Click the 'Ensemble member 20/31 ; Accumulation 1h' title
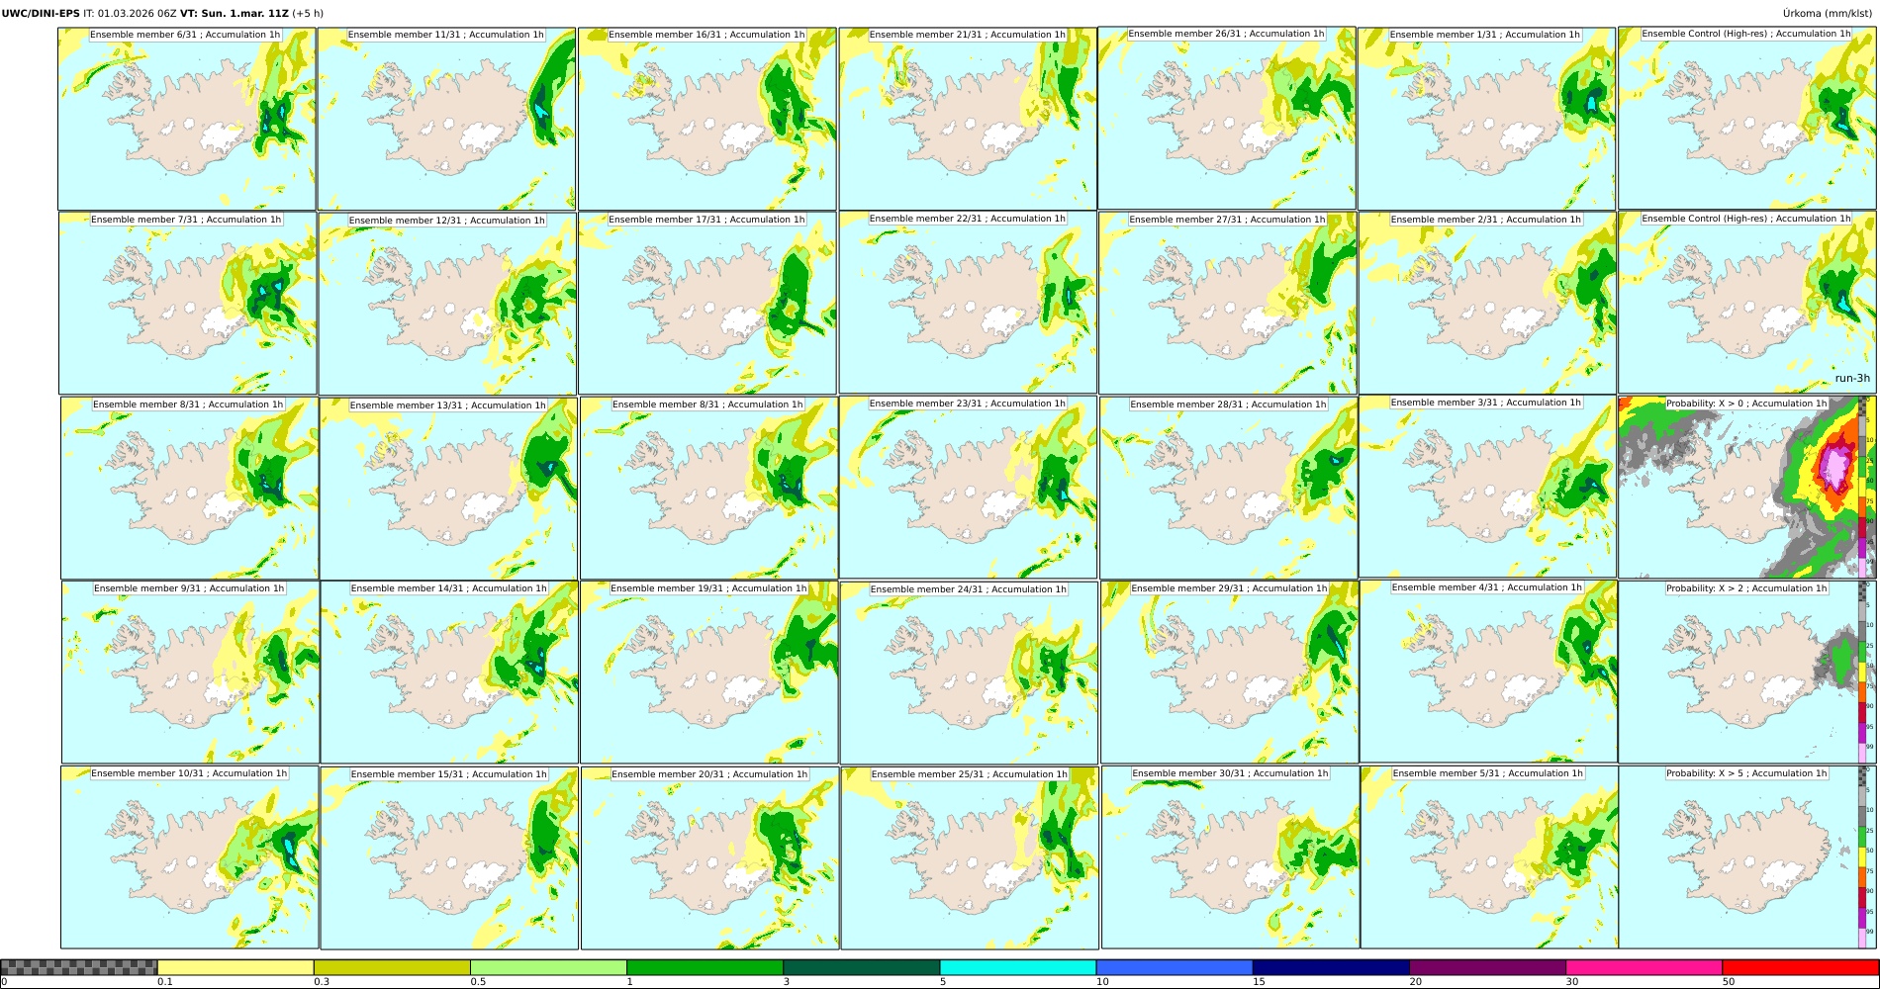 pos(709,774)
